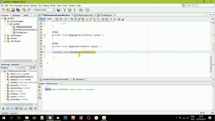Click the browser globe icon in toolbar
Screen dimensions: 215x121
[58, 10]
